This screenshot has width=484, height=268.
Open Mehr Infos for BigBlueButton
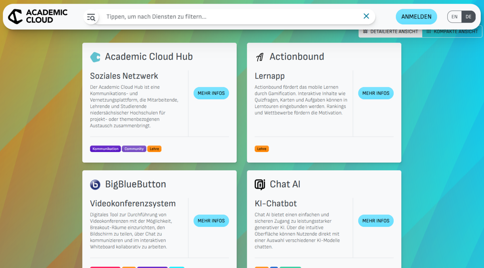click(211, 221)
